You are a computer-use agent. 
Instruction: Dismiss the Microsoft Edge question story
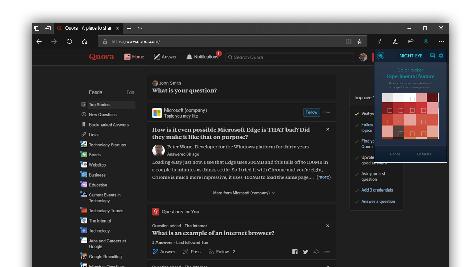point(328,129)
